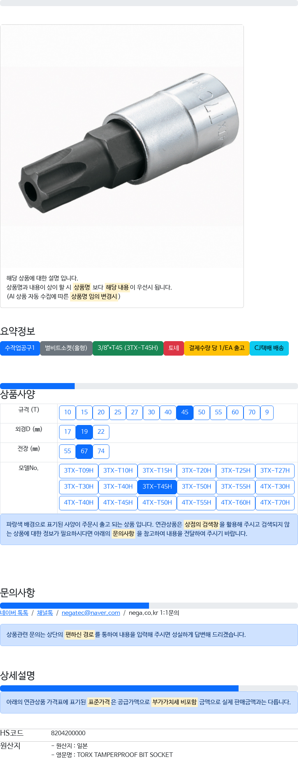Click the 별비트소켓(홀형) tag
Viewport: 298px width, 760px height.
[x=66, y=348]
